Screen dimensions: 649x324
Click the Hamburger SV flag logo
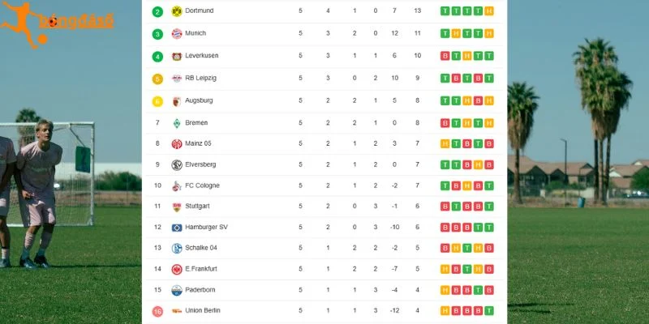click(x=177, y=228)
